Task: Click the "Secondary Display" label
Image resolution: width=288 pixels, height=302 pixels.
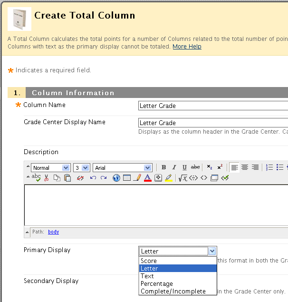Action: click(x=51, y=281)
